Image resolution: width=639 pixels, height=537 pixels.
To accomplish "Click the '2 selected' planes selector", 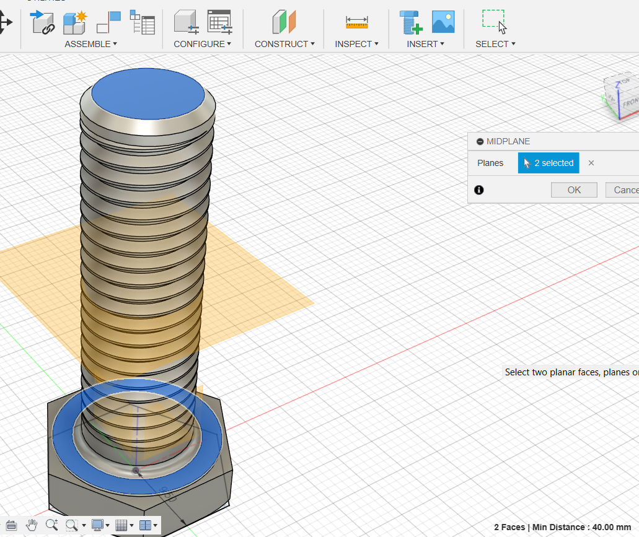I will pyautogui.click(x=549, y=163).
